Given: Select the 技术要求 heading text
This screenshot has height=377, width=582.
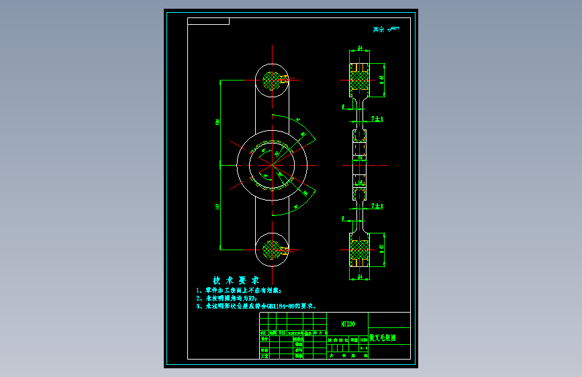Looking at the screenshot, I should tap(236, 280).
